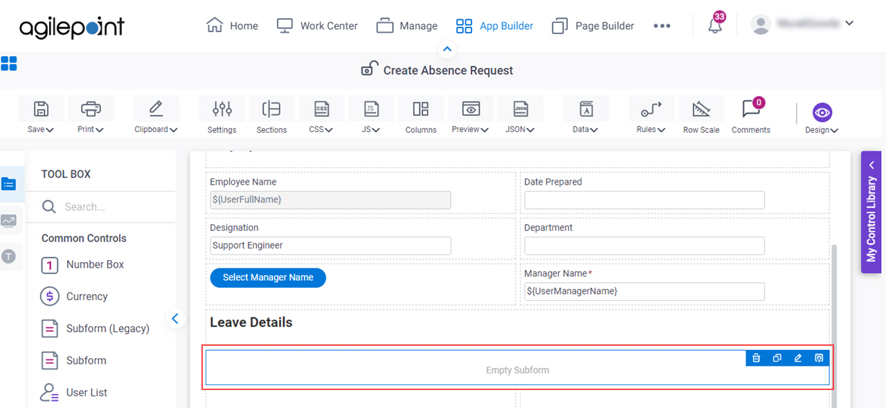Click the blue grid icon at top left
This screenshot has width=886, height=408.
click(x=9, y=64)
